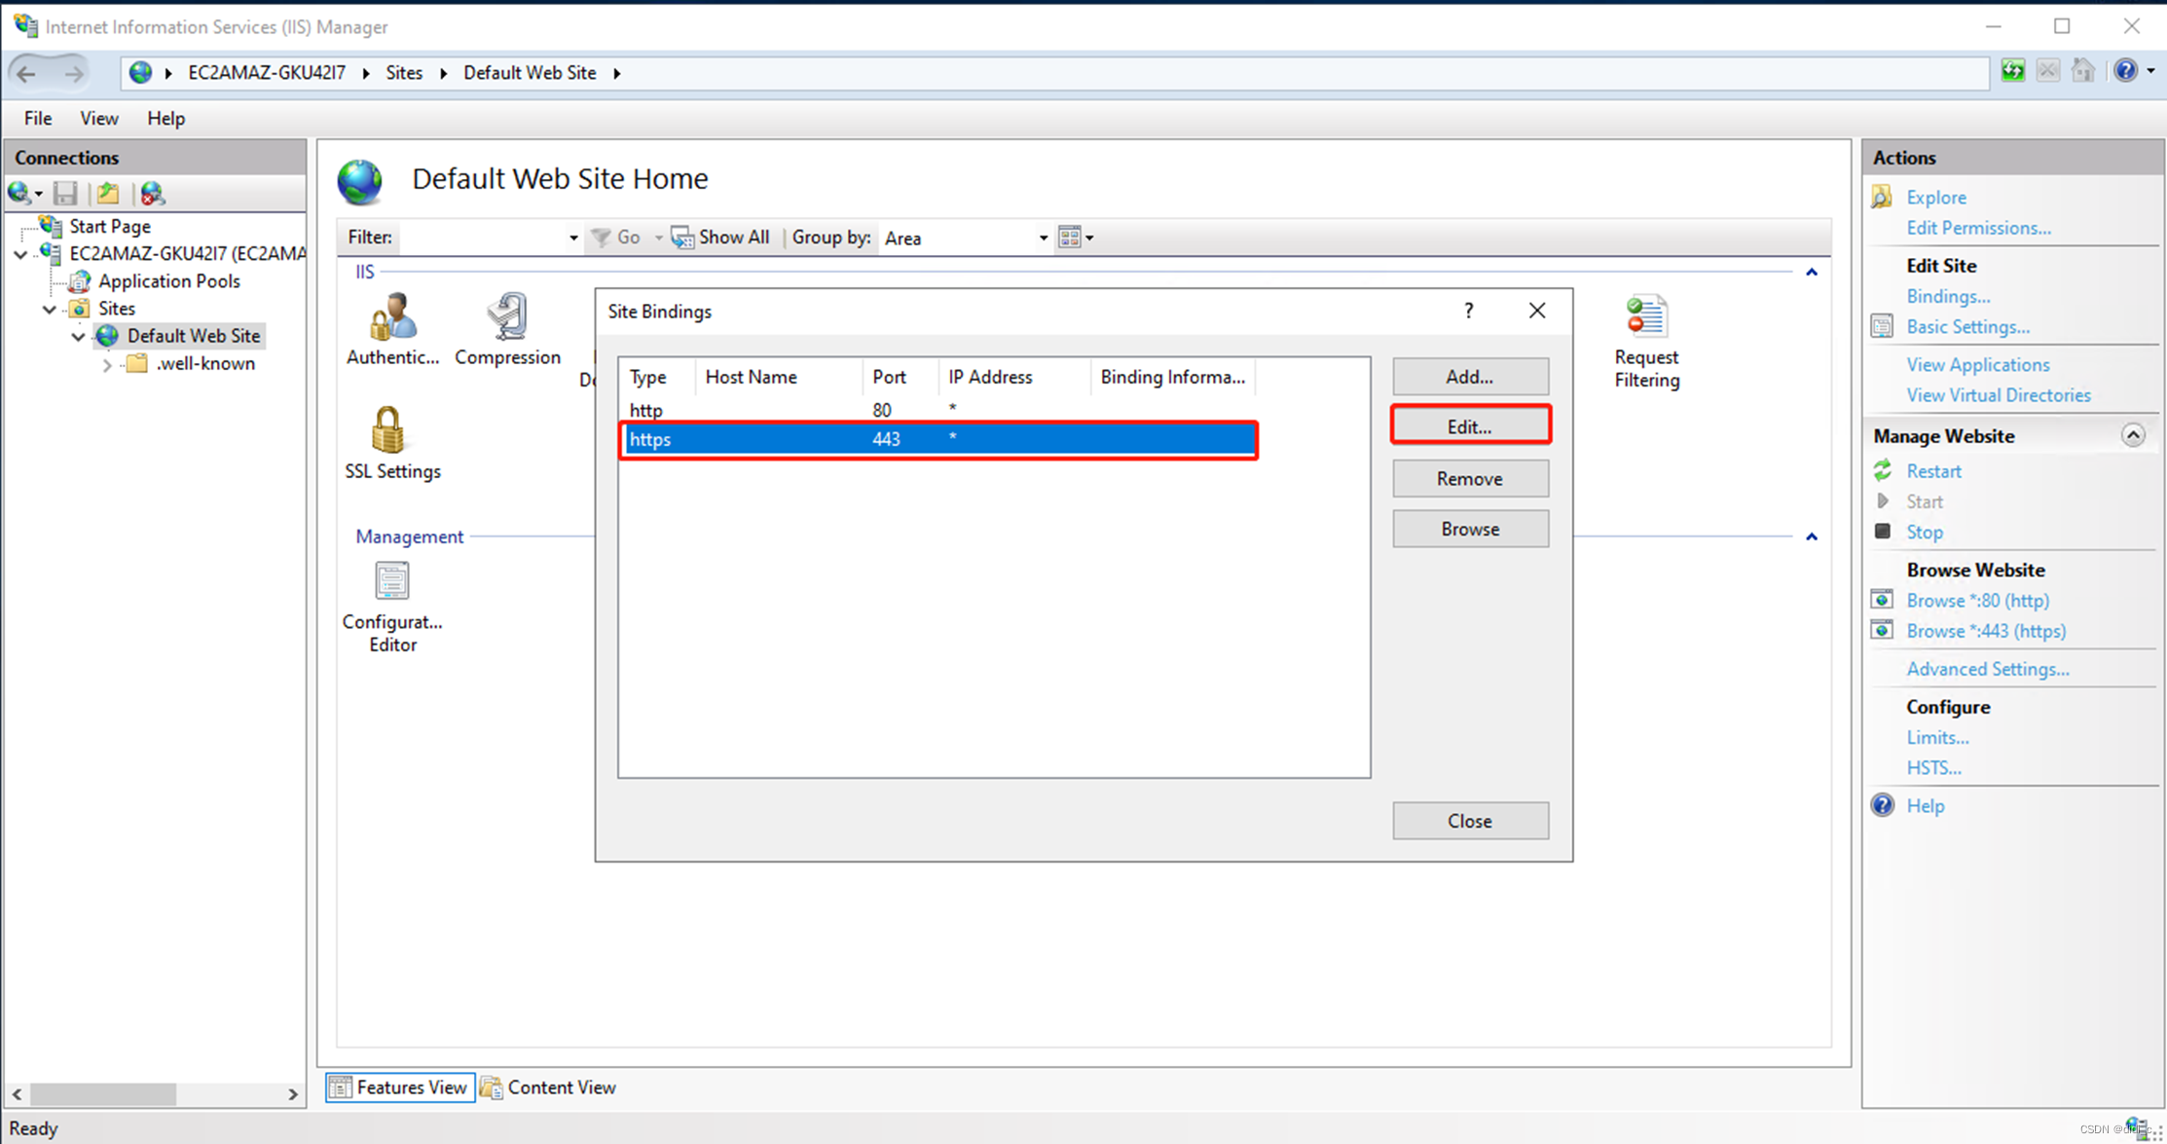Click the Connections pane horizontal scrollbar
Image resolution: width=2167 pixels, height=1144 pixels.
click(102, 1094)
